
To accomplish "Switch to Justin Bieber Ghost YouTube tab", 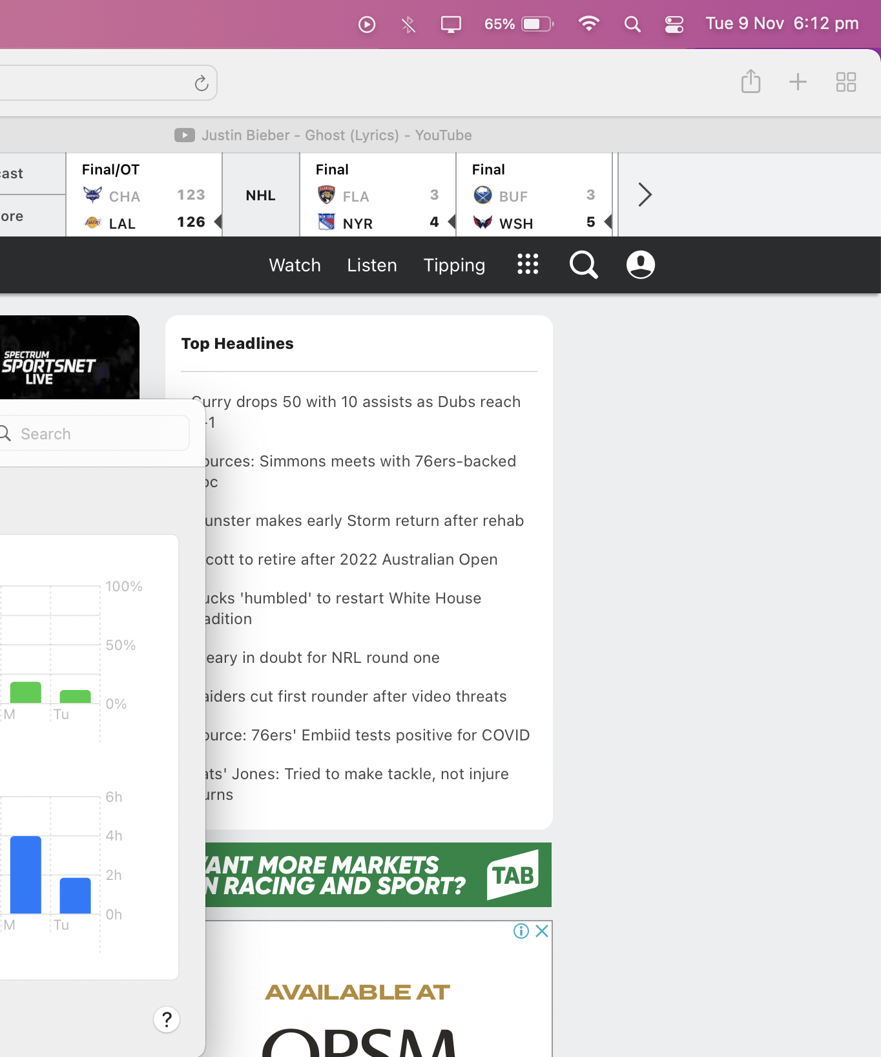I will [323, 135].
